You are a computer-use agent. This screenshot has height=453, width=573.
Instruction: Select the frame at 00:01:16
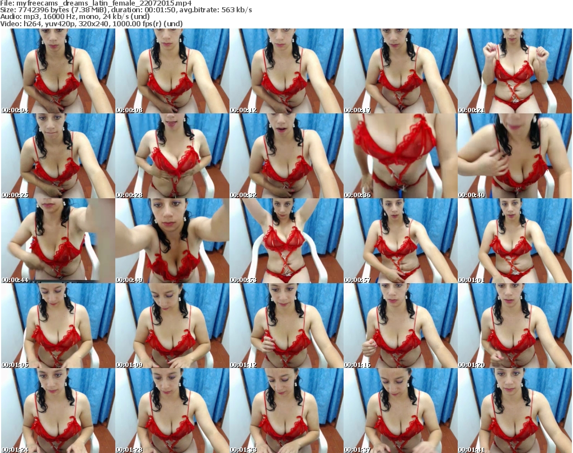pyautogui.click(x=401, y=326)
